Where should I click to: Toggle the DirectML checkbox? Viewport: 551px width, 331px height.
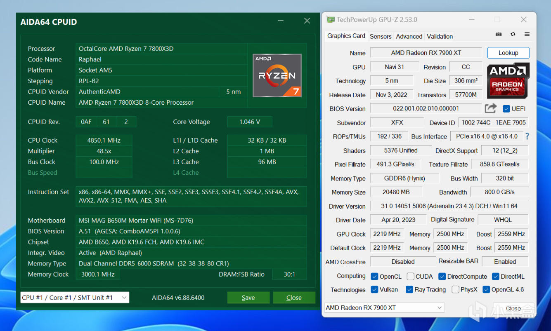[x=495, y=277]
